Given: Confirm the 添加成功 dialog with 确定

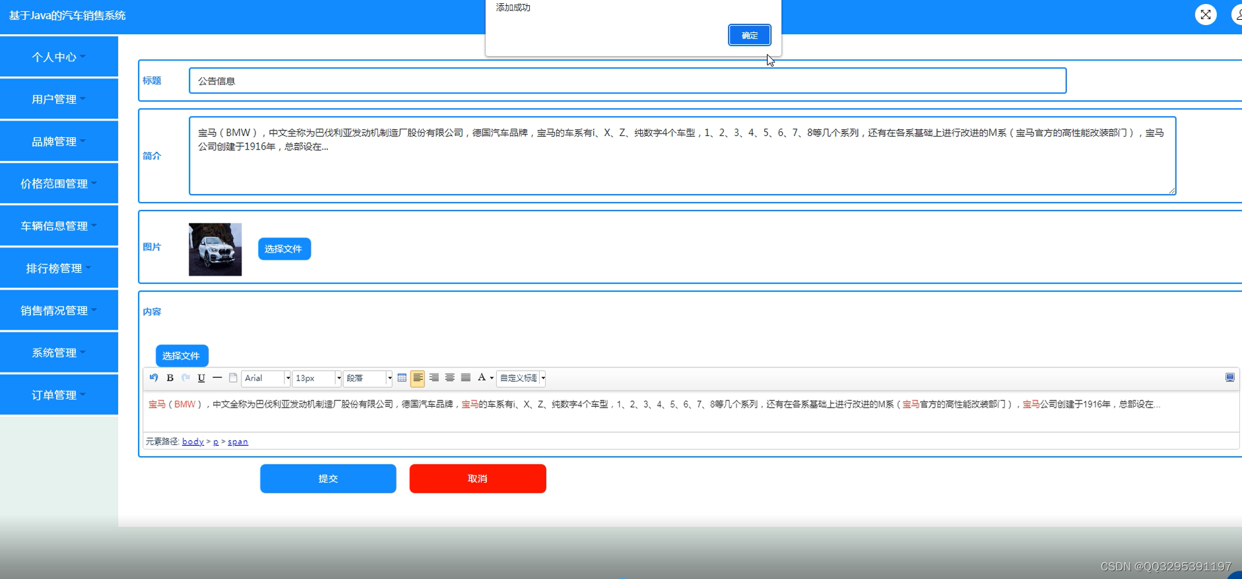Looking at the screenshot, I should (750, 35).
